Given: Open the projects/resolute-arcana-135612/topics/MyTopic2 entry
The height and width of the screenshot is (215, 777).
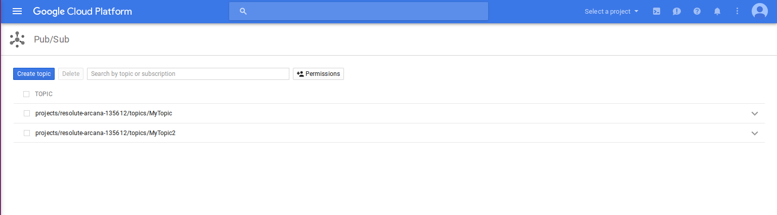Looking at the screenshot, I should [x=105, y=133].
